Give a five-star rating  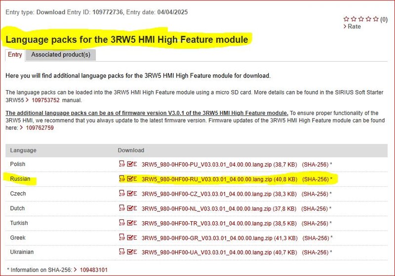click(376, 19)
